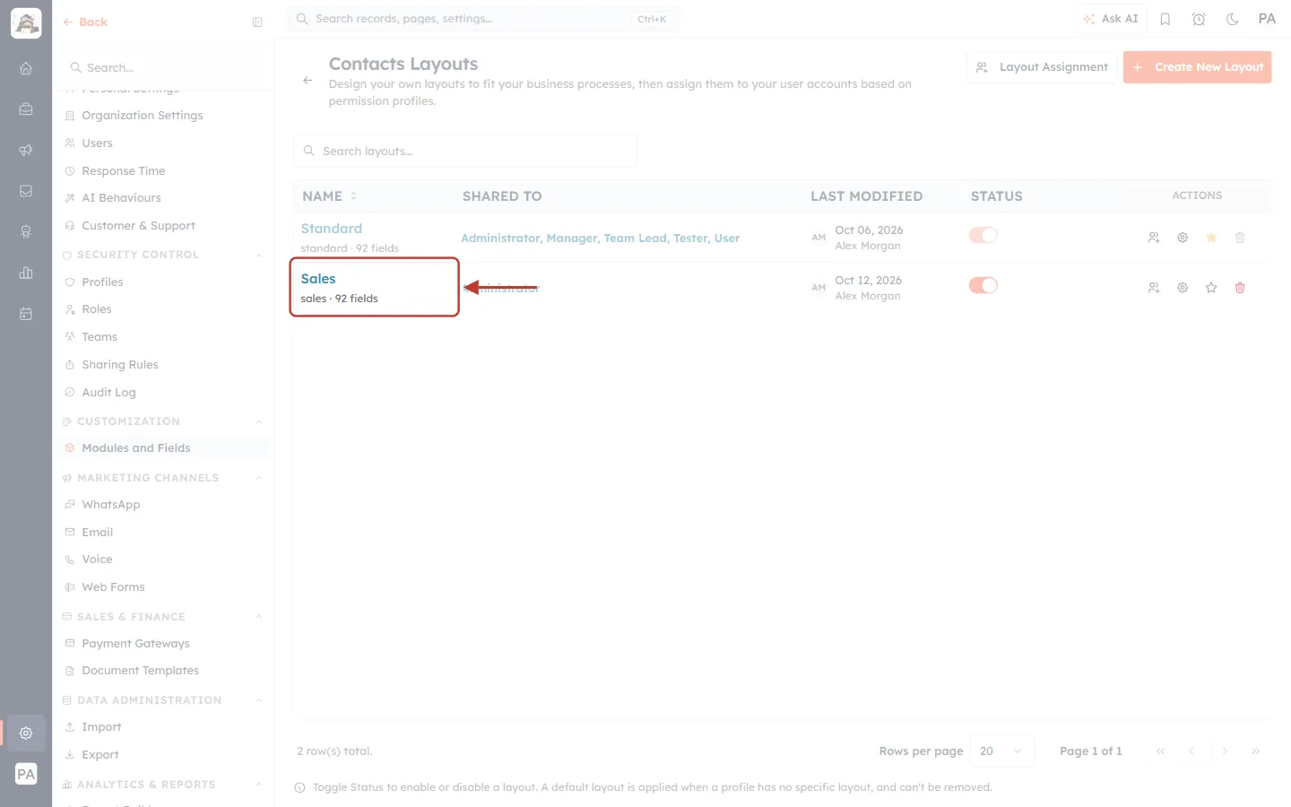Delete the Sales layout trash icon
The height and width of the screenshot is (807, 1291).
[x=1240, y=288]
